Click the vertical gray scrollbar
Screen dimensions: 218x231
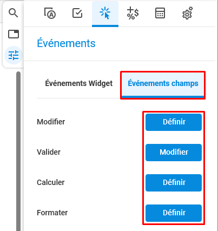18,151
